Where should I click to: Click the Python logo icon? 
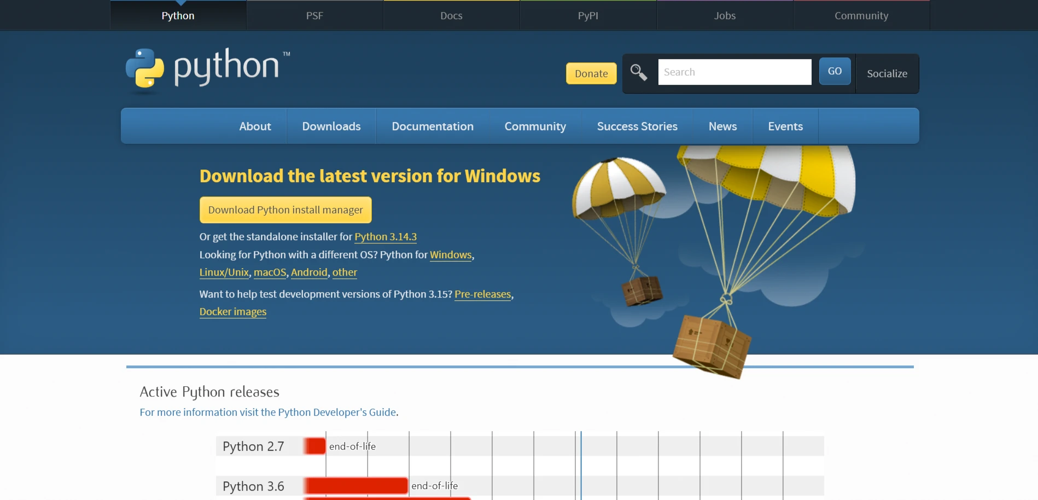[145, 68]
